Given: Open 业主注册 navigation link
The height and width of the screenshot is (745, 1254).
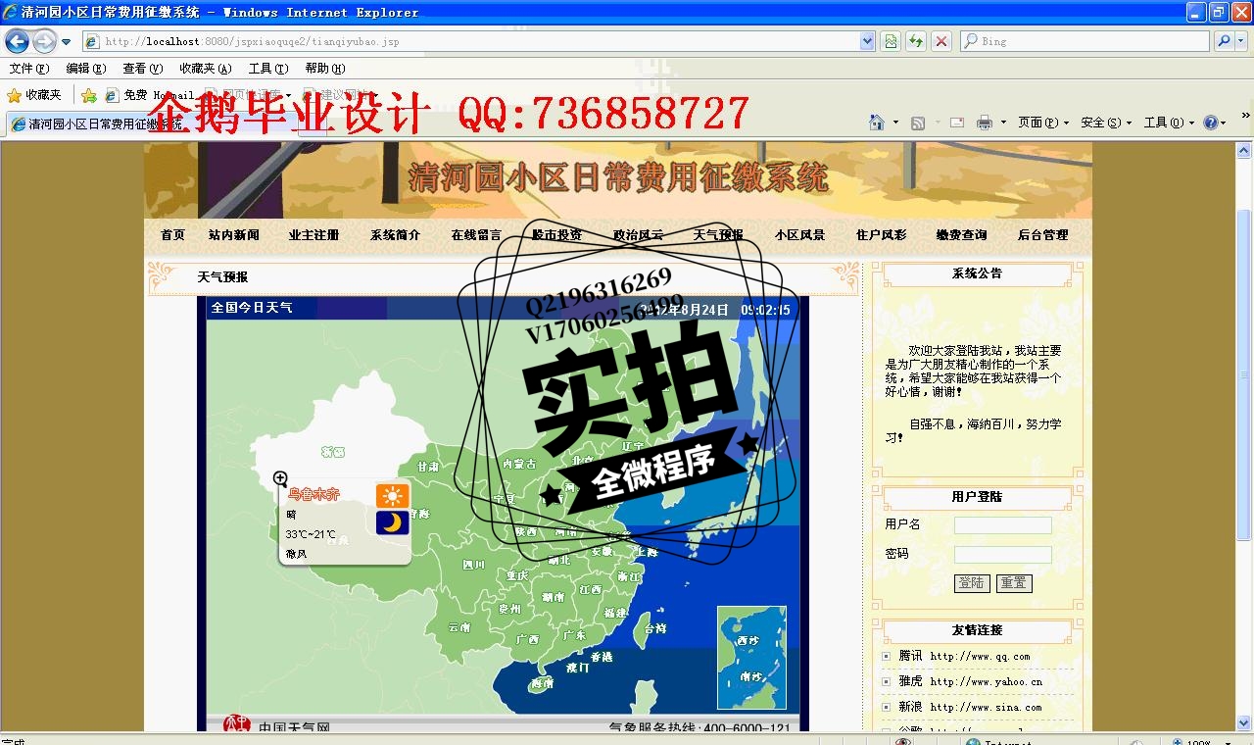Looking at the screenshot, I should pyautogui.click(x=313, y=235).
